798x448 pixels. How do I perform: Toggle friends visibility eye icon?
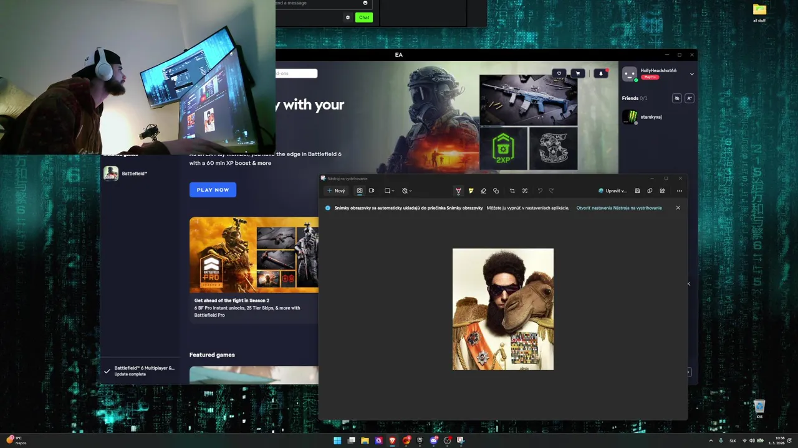coord(677,98)
